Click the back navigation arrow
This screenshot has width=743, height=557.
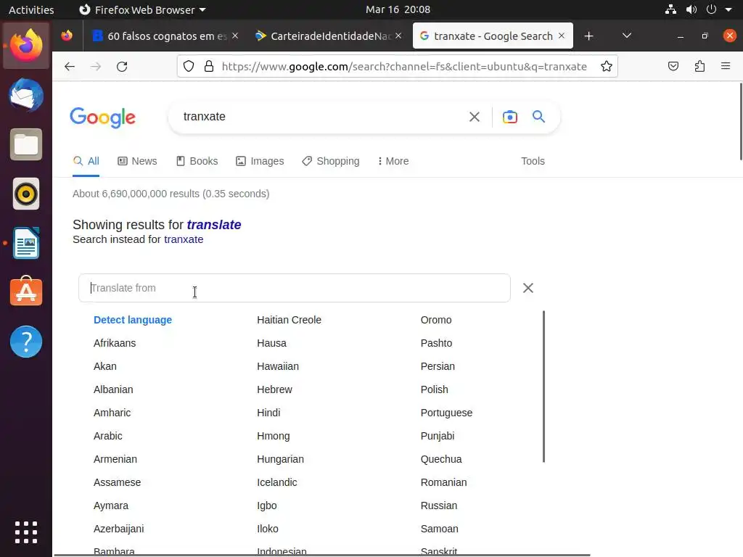click(70, 66)
